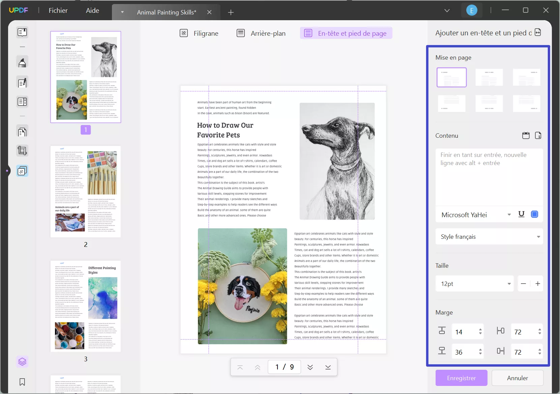Screen dimensions: 560x394
Task: Open the blue text color swatch
Action: pos(534,215)
